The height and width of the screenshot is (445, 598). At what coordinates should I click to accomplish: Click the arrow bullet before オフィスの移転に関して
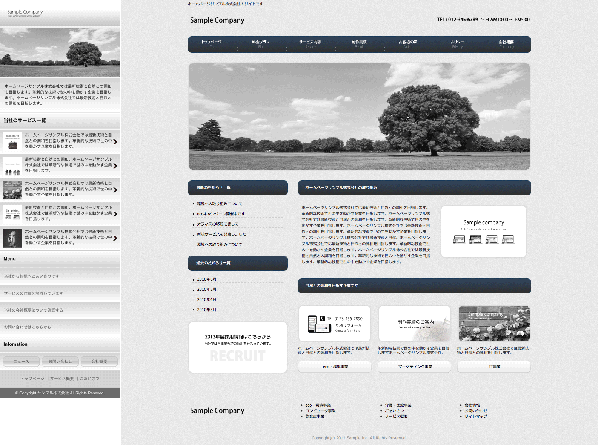coord(194,224)
